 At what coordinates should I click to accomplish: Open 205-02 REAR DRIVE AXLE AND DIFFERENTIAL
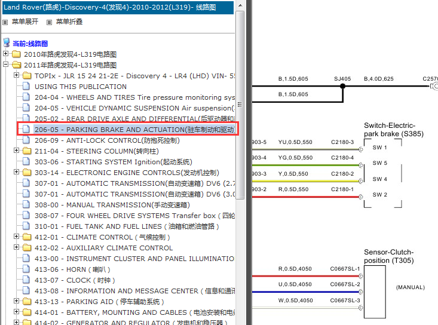134,119
